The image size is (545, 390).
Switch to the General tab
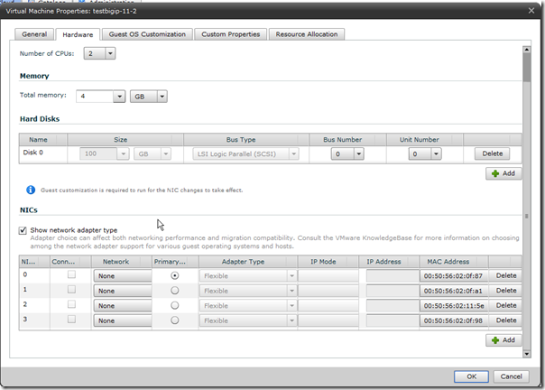click(x=34, y=34)
